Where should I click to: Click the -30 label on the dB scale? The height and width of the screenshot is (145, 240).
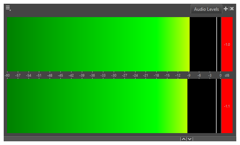[114, 75]
